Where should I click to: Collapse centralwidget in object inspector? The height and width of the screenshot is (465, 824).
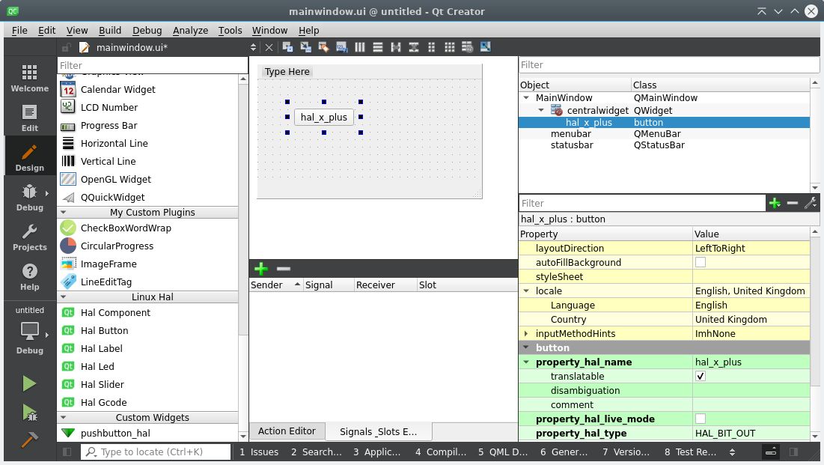pyautogui.click(x=540, y=110)
